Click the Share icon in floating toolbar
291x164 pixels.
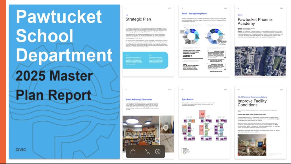coord(133,152)
